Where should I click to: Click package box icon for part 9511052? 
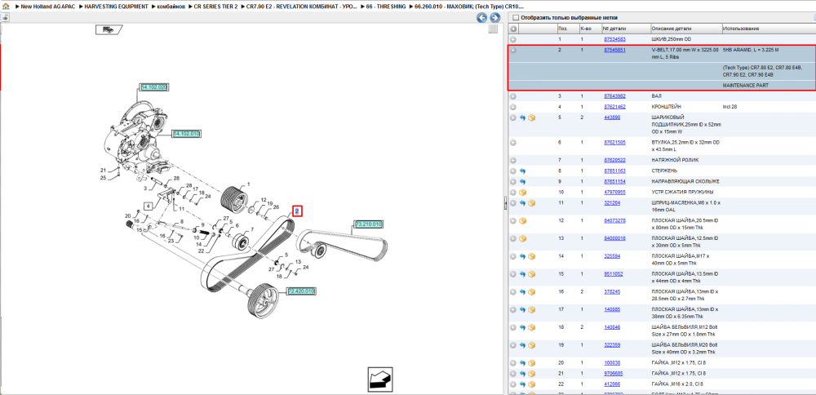(x=532, y=274)
